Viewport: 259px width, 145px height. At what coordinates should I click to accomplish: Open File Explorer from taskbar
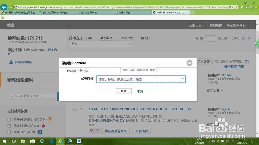pyautogui.click(x=23, y=141)
